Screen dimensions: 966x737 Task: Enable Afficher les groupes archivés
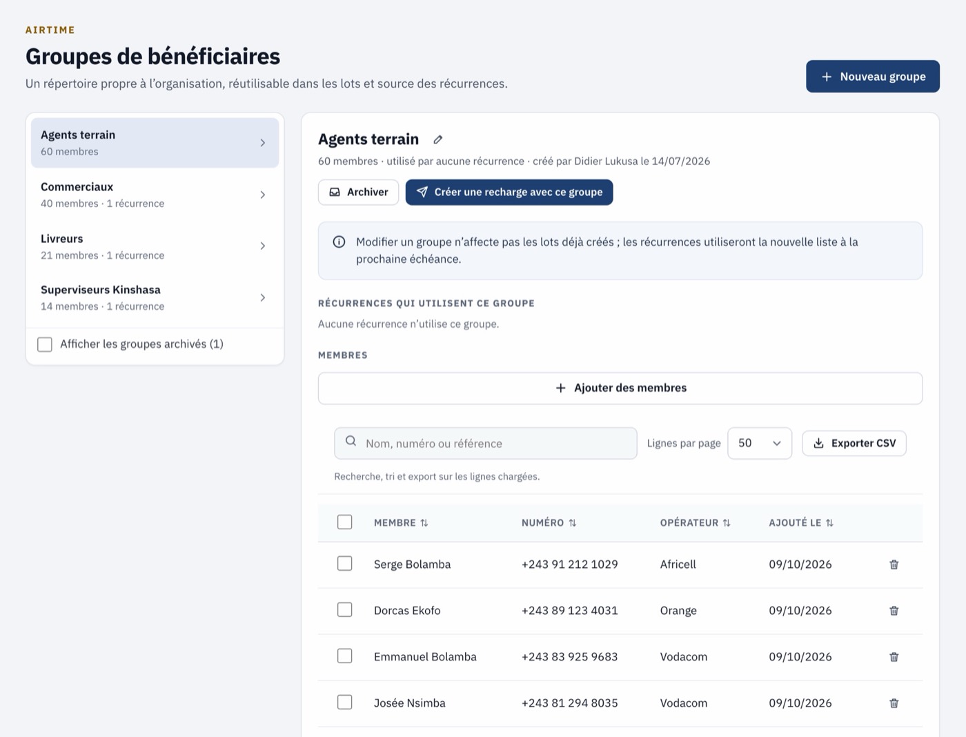point(45,344)
